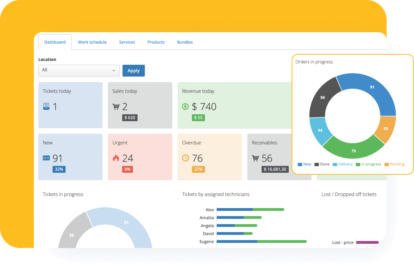Viewport: 414px width, 277px height.
Task: Click the Overdue clock icon
Action: [185, 158]
